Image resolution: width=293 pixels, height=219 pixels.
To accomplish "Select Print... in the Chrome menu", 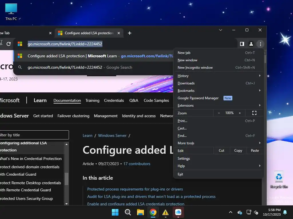I will pyautogui.click(x=218, y=121).
